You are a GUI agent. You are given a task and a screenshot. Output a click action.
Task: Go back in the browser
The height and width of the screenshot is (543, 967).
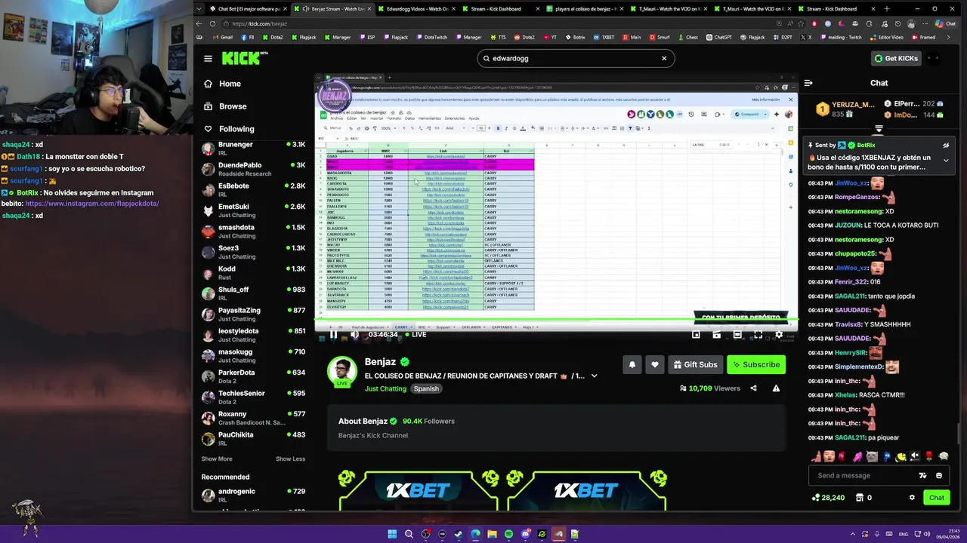[199, 23]
